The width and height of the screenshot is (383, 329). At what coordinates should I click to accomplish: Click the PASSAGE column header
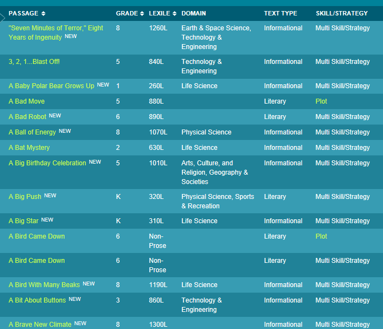(24, 13)
